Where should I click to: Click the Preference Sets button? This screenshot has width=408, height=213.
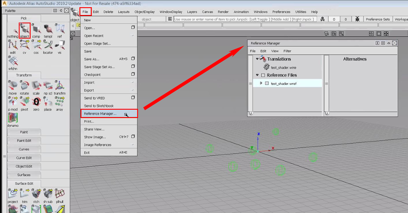coord(378,19)
